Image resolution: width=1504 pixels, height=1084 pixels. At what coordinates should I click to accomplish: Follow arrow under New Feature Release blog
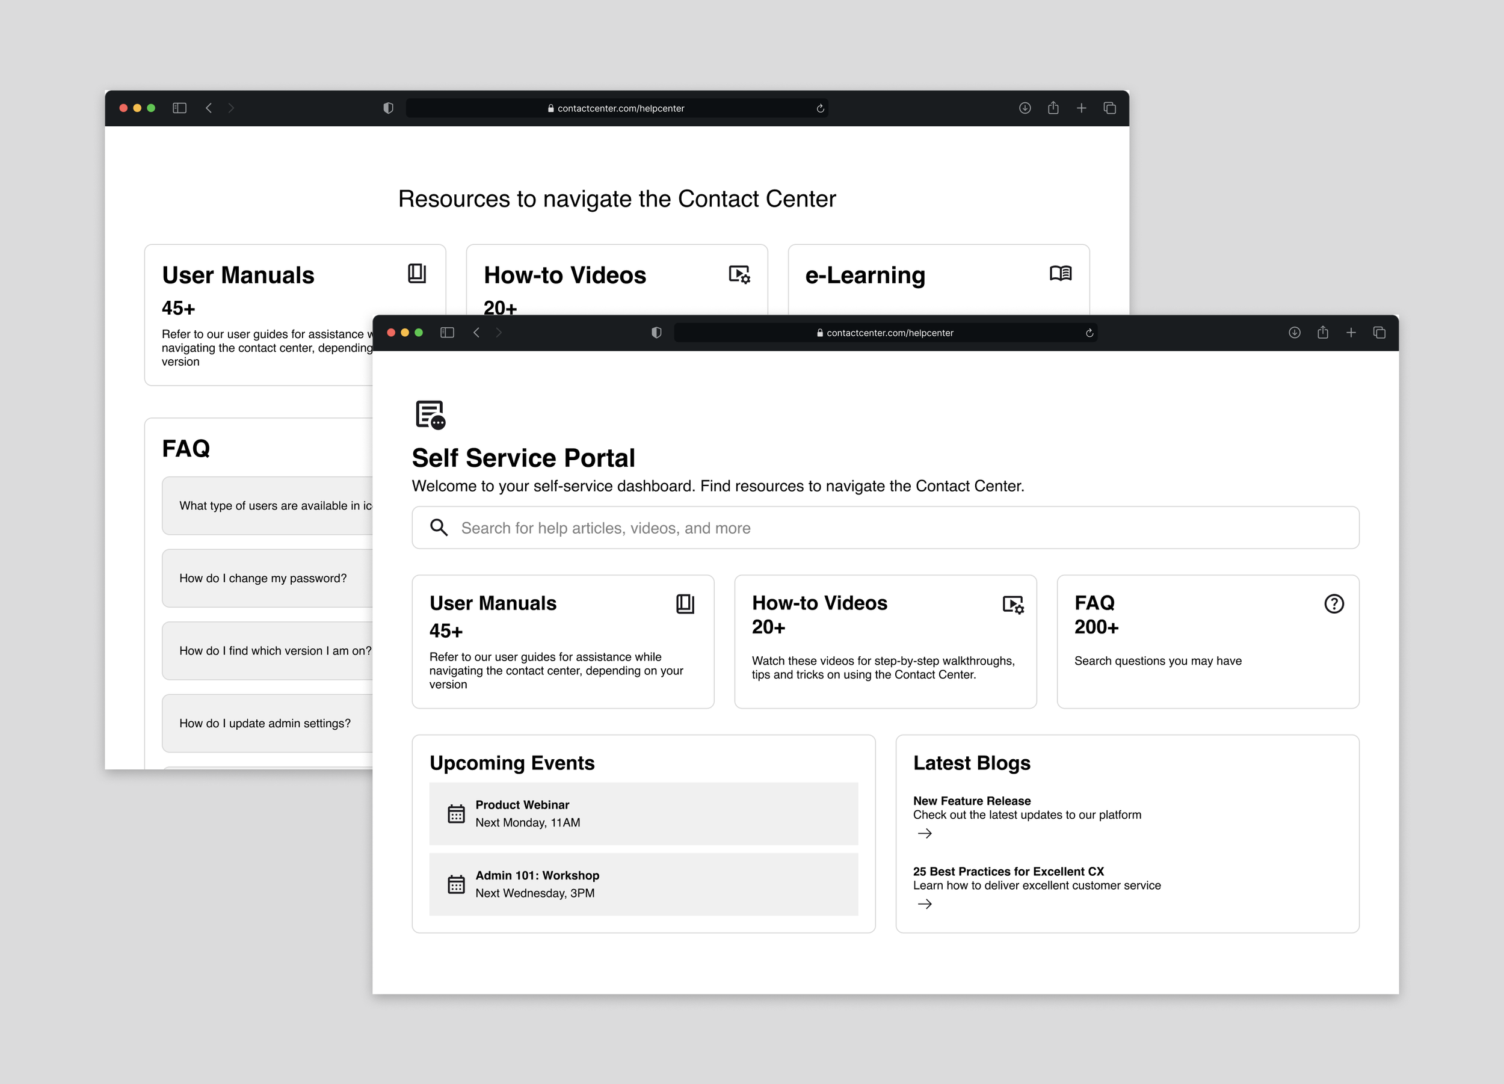point(925,833)
